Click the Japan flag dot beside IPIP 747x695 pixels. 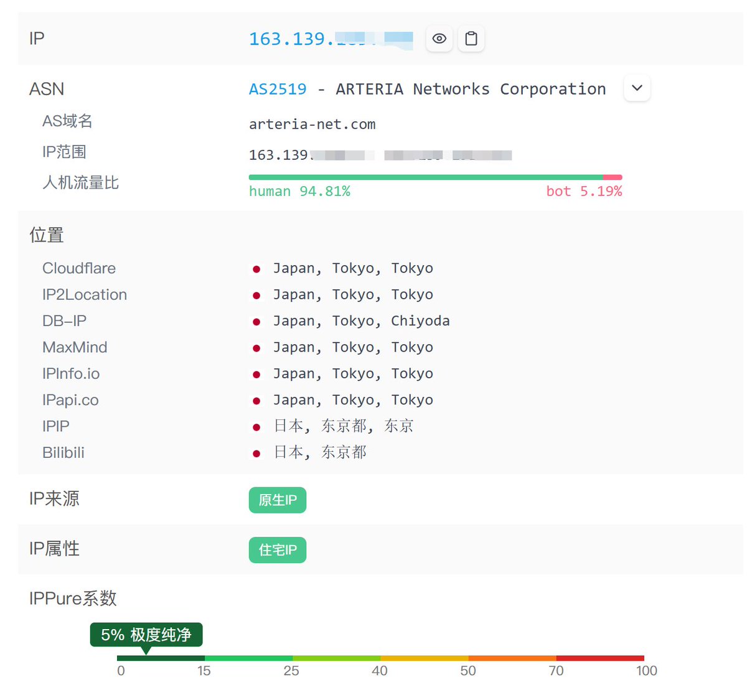pyautogui.click(x=256, y=427)
